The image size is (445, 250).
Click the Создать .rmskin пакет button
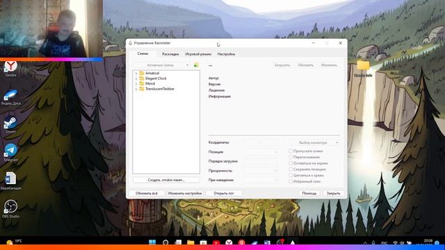166,180
